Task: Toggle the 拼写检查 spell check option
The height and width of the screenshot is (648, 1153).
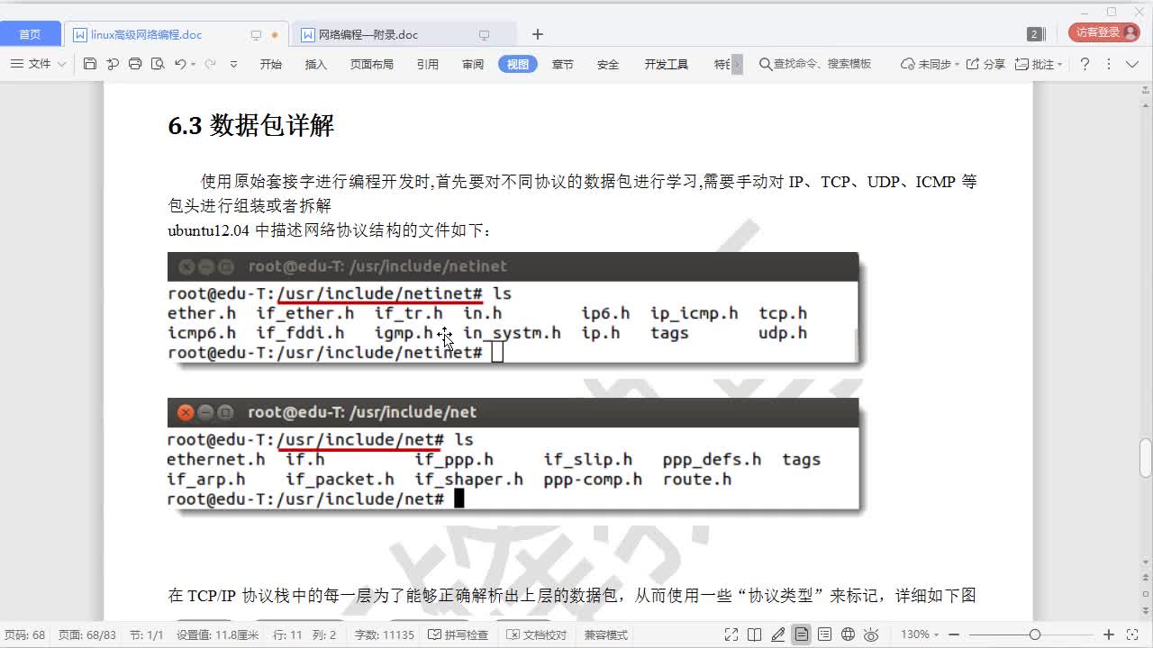Action: [458, 634]
